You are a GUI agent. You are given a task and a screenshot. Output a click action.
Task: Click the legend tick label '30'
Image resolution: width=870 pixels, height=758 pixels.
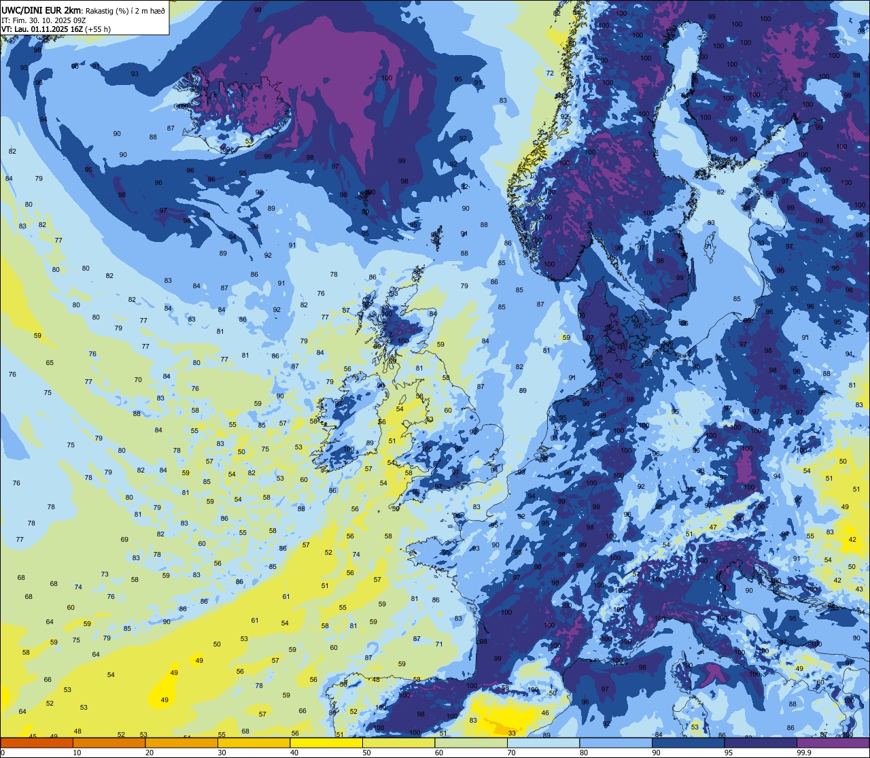(x=222, y=753)
